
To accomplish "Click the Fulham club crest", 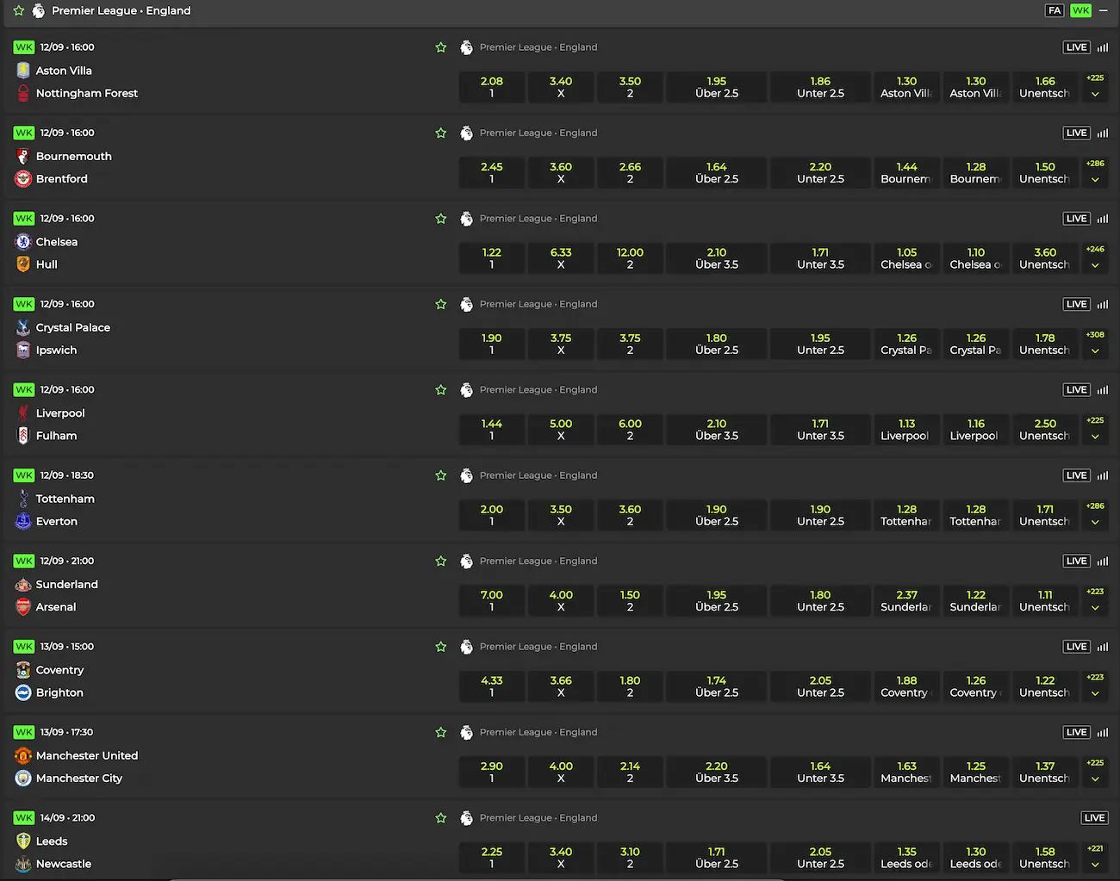I will point(23,436).
